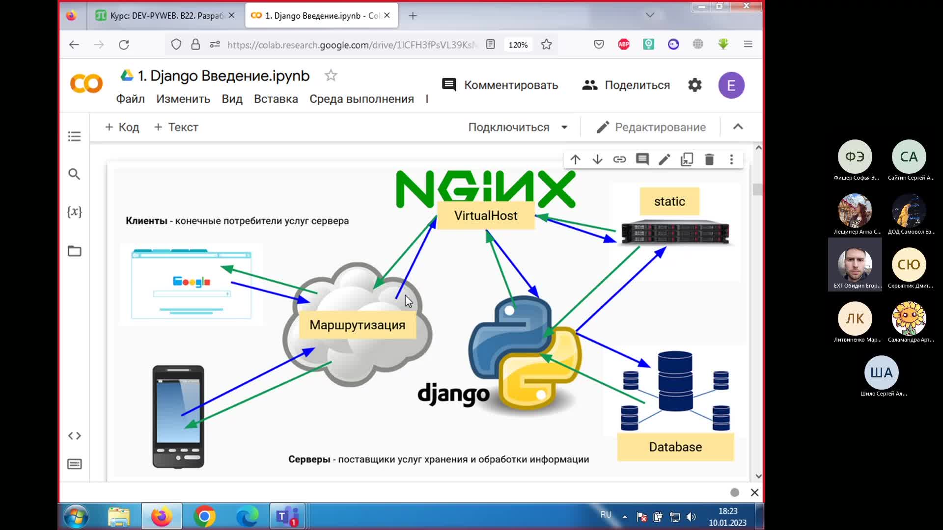Viewport: 943px width, 530px height.
Task: Switch mode via Редактирование button
Action: (651, 128)
